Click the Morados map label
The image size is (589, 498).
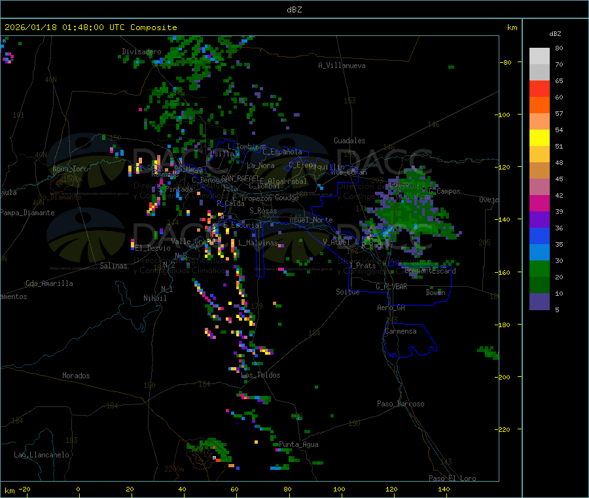coord(77,376)
